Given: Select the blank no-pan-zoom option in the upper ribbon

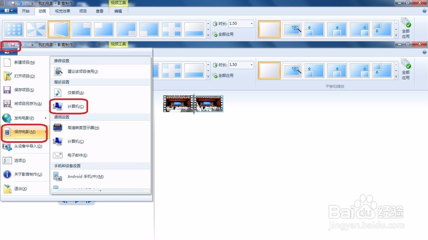Looking at the screenshot, I should tap(269, 29).
